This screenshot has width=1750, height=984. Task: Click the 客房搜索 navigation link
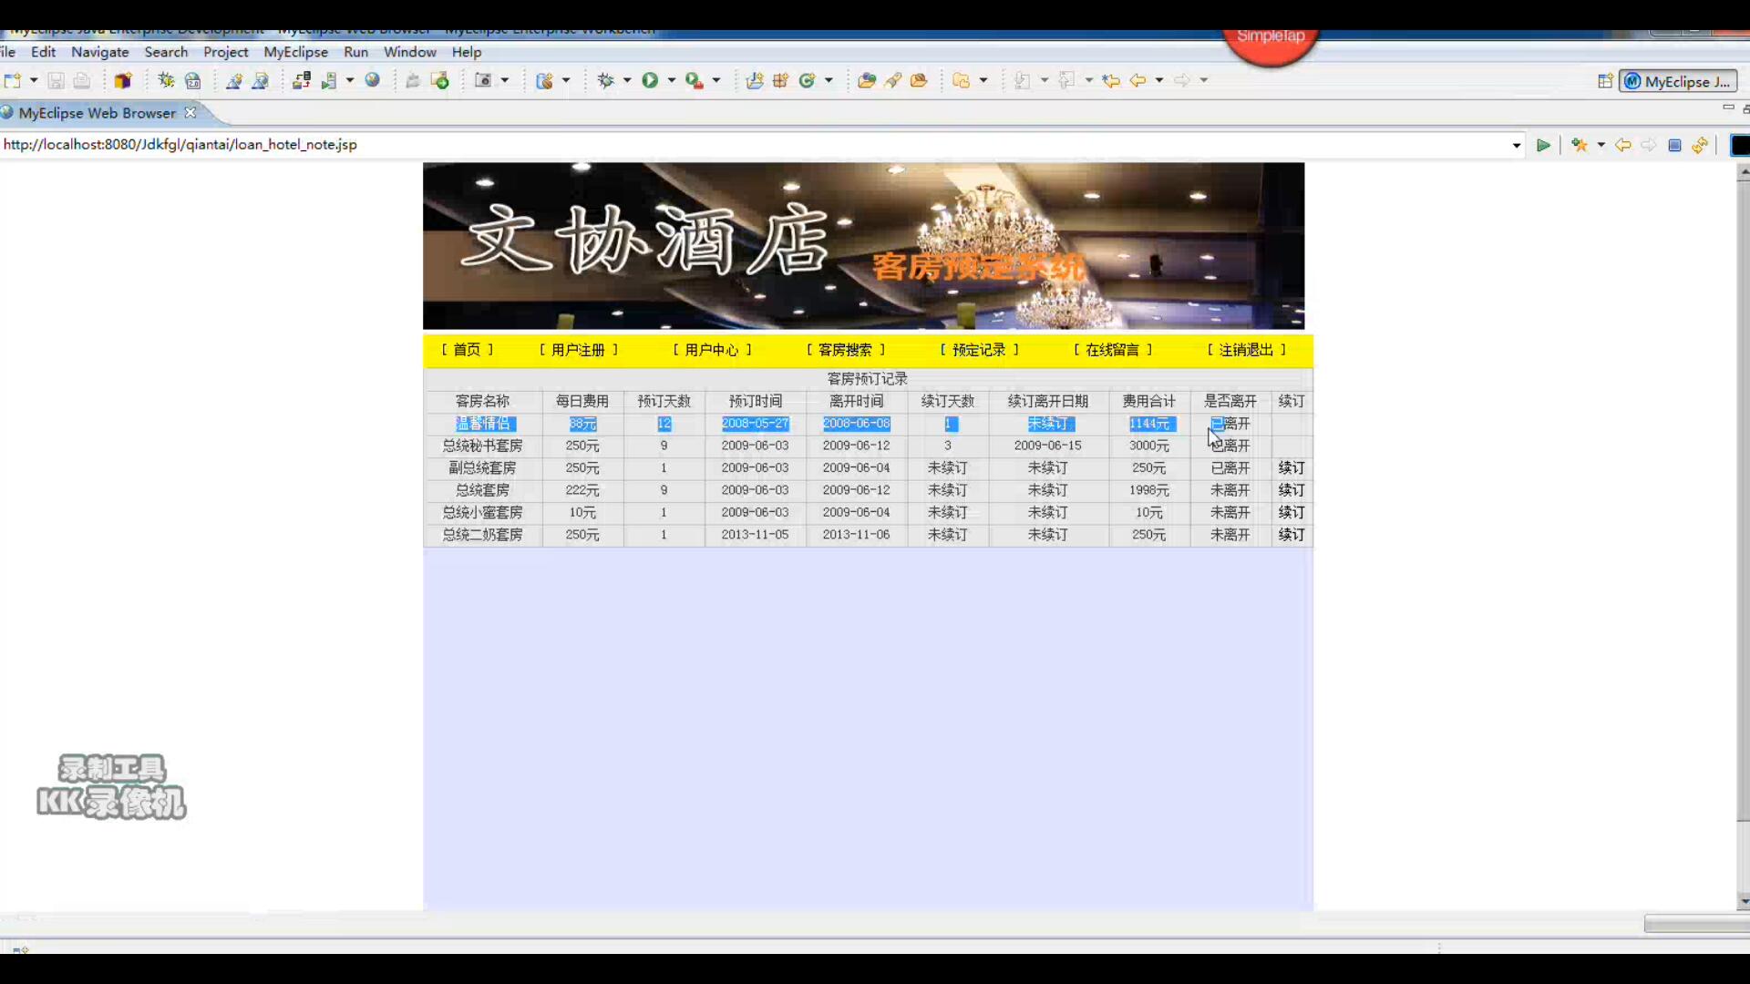click(846, 350)
